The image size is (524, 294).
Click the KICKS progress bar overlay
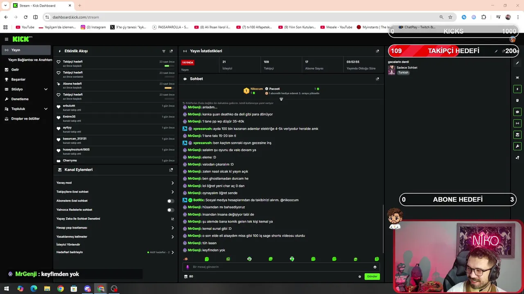pos(454,31)
